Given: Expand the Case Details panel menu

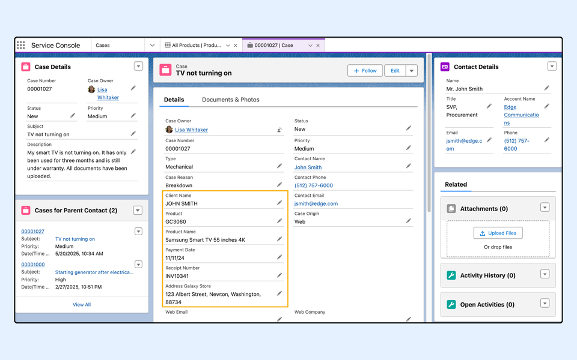Looking at the screenshot, I should [x=138, y=67].
